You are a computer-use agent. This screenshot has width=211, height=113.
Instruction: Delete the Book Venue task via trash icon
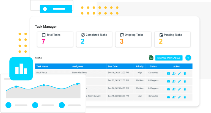[x=185, y=74]
